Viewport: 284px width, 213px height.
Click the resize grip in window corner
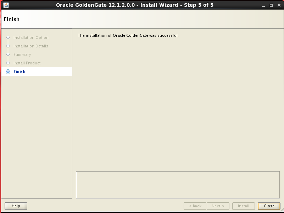point(282,211)
